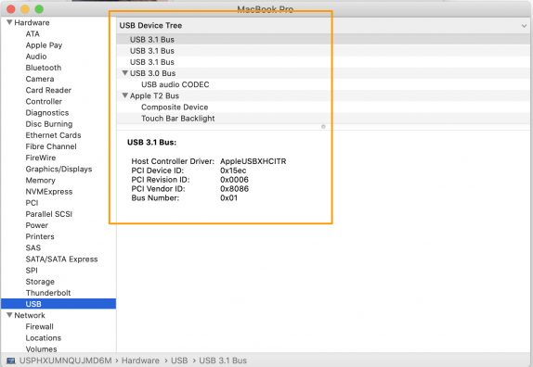Select Printers in the sidebar
This screenshot has width=533, height=367.
(x=40, y=236)
